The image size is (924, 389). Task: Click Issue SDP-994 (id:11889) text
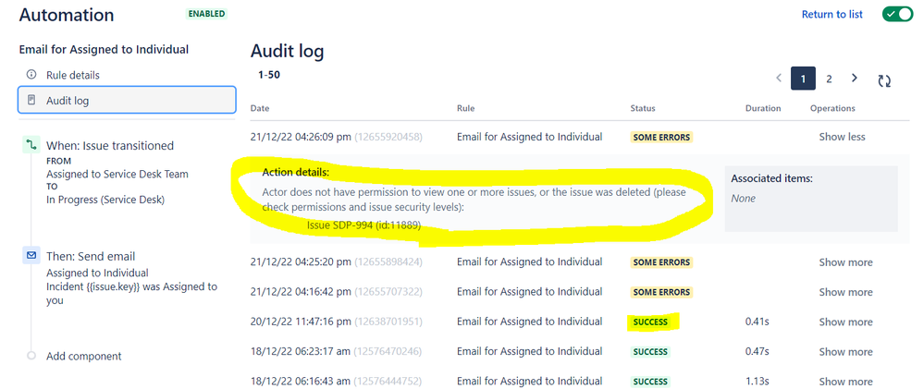pyautogui.click(x=363, y=225)
